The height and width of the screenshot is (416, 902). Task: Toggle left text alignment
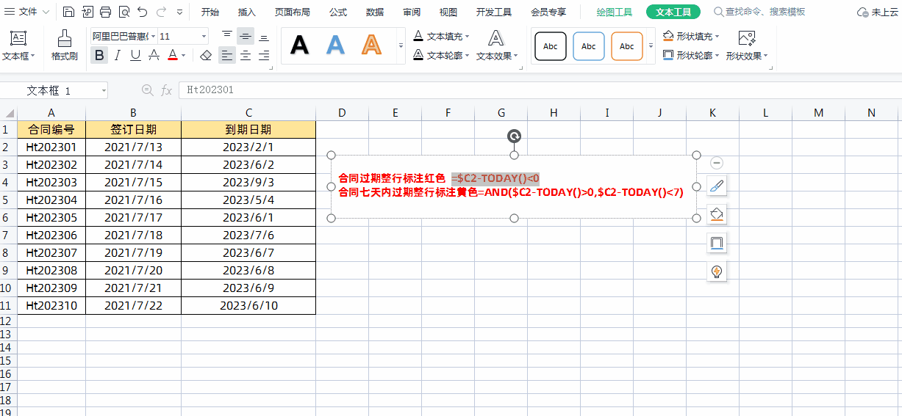[x=227, y=55]
